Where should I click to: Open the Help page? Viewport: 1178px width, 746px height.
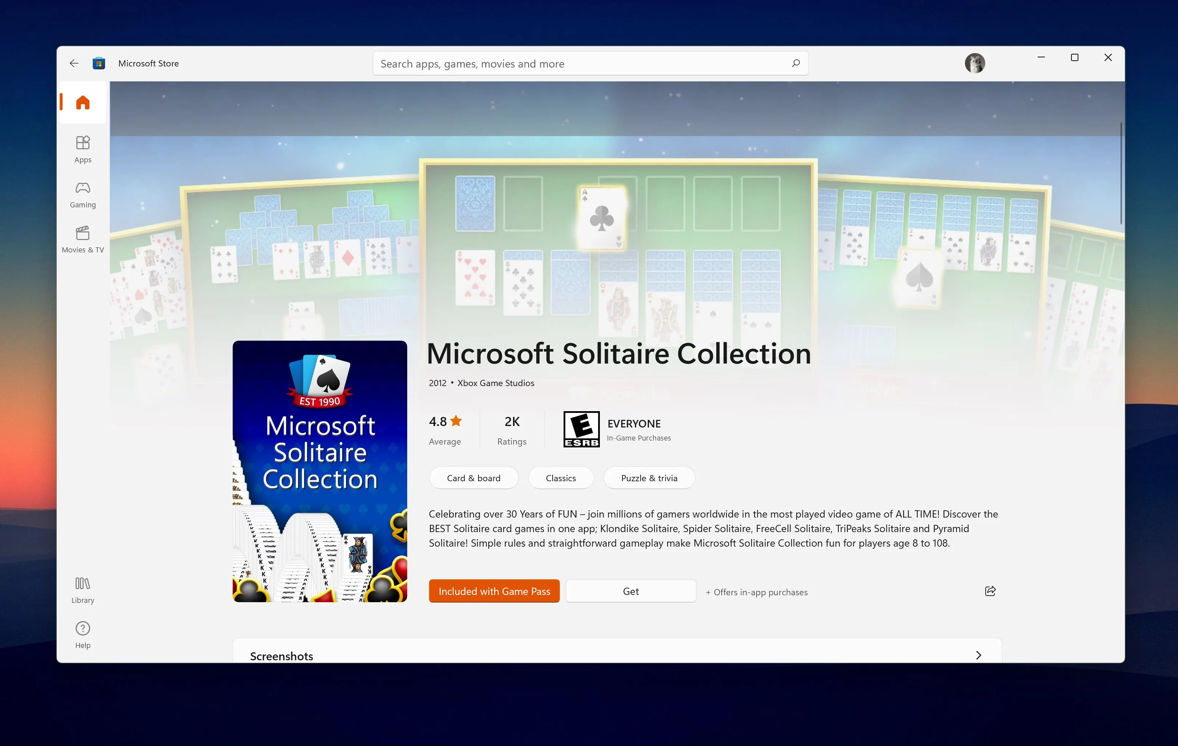point(83,634)
